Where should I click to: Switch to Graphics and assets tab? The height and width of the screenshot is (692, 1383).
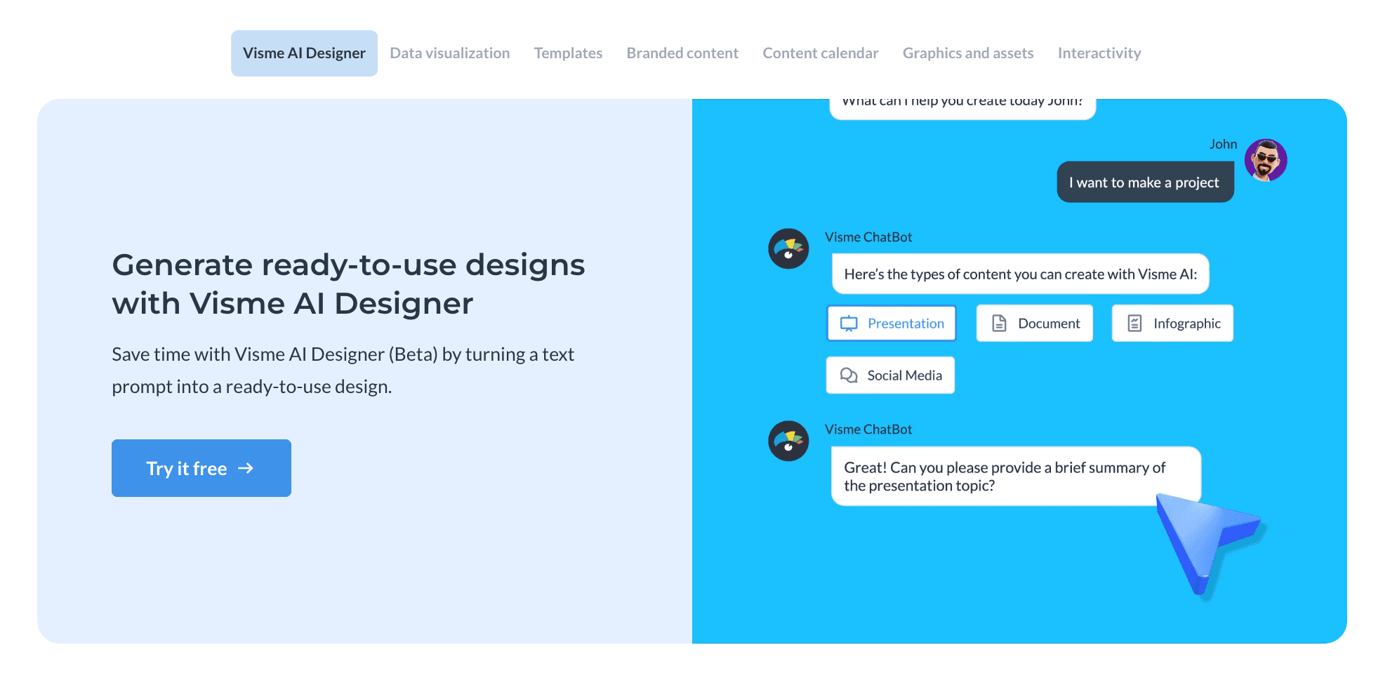(968, 53)
